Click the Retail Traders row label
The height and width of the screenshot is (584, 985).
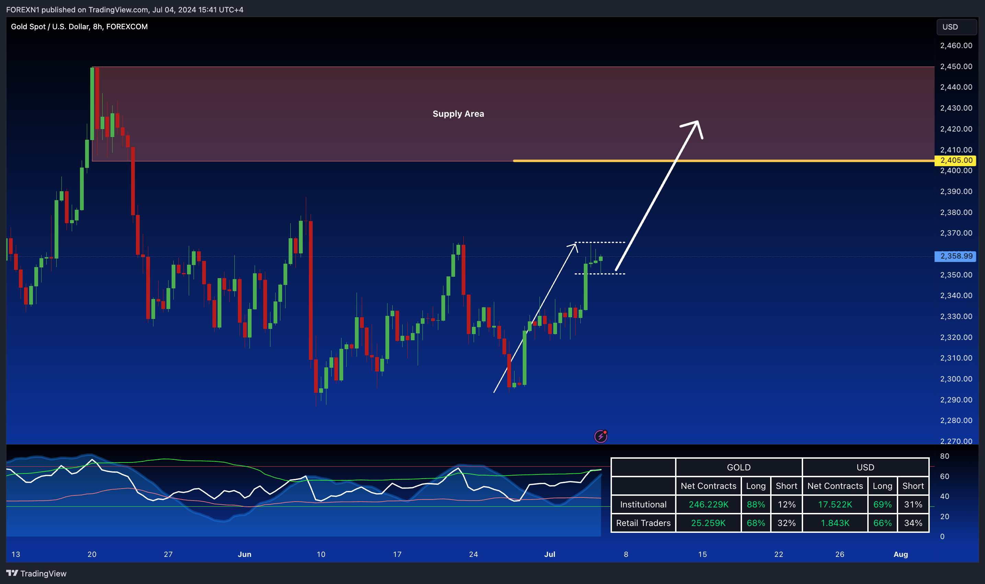click(x=643, y=523)
